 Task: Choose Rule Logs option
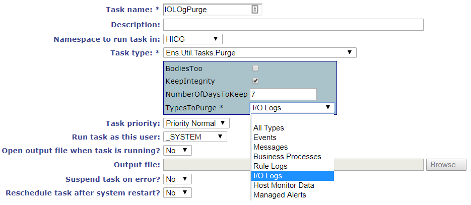[271, 166]
